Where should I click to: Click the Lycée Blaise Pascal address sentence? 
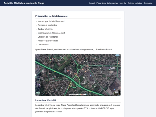pyautogui.click(x=74, y=50)
